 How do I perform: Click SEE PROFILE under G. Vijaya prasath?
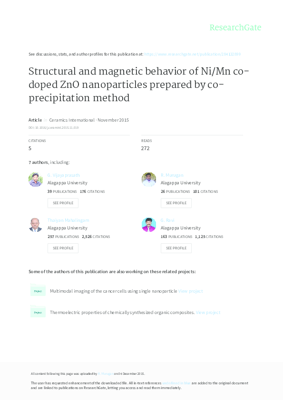coord(63,203)
